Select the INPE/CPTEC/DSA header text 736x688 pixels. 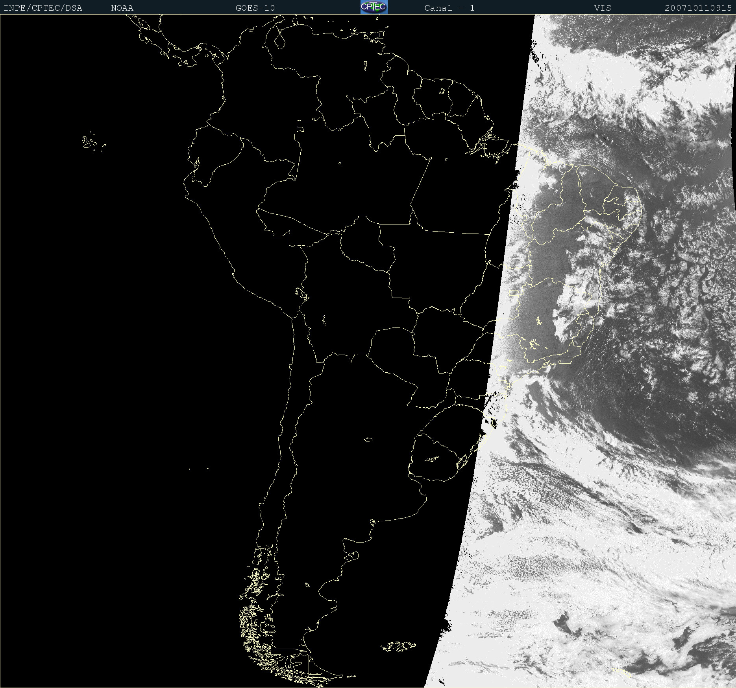43,8
